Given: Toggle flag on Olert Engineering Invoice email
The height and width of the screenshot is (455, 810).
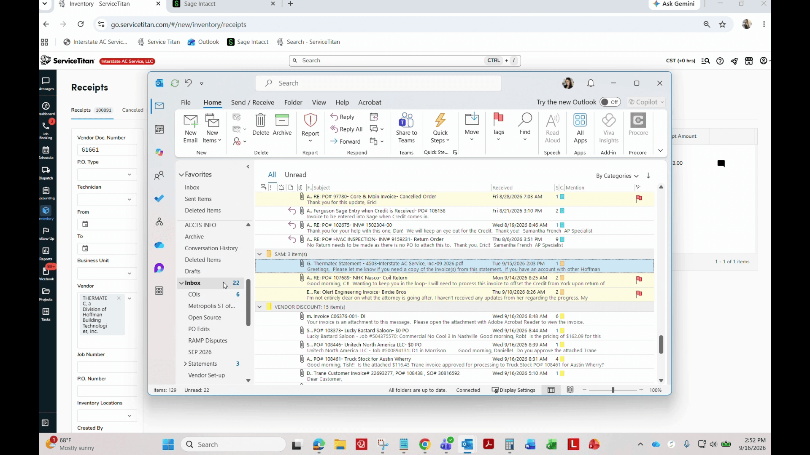Looking at the screenshot, I should coord(639,294).
